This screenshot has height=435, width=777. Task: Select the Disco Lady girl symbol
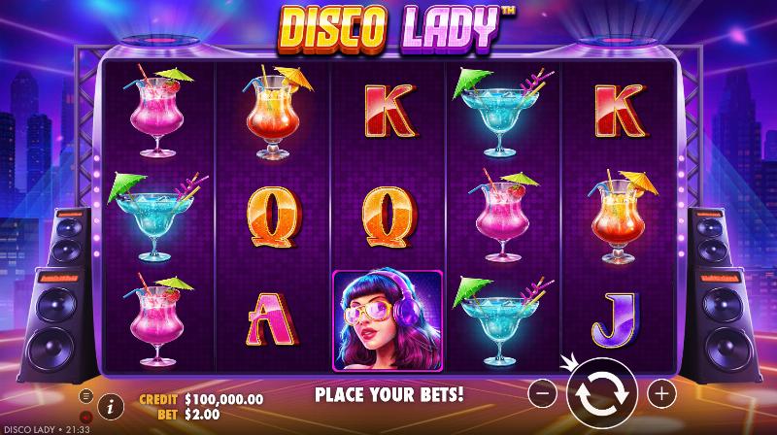[x=388, y=320]
